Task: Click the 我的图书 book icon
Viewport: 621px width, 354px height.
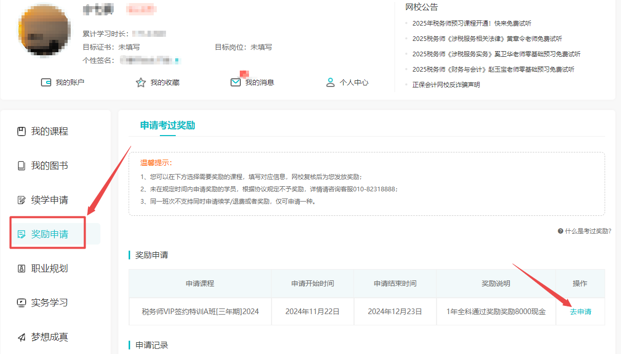Action: point(22,166)
